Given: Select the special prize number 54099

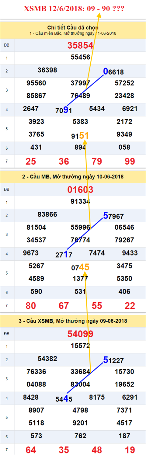Looking at the screenshot, I should [x=80, y=334].
